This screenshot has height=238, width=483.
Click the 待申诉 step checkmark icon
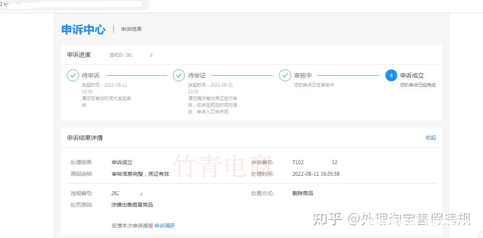coord(73,75)
